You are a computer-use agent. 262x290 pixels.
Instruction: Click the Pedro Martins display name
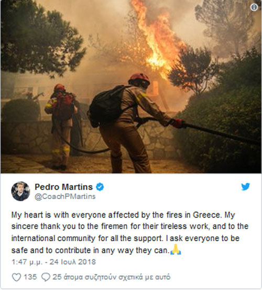pos(63,187)
